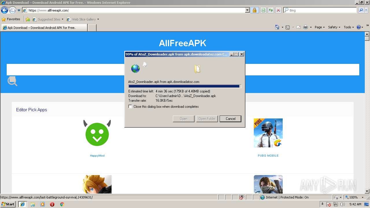
Task: Click the browser Back arrow button
Action: [x=4, y=10]
